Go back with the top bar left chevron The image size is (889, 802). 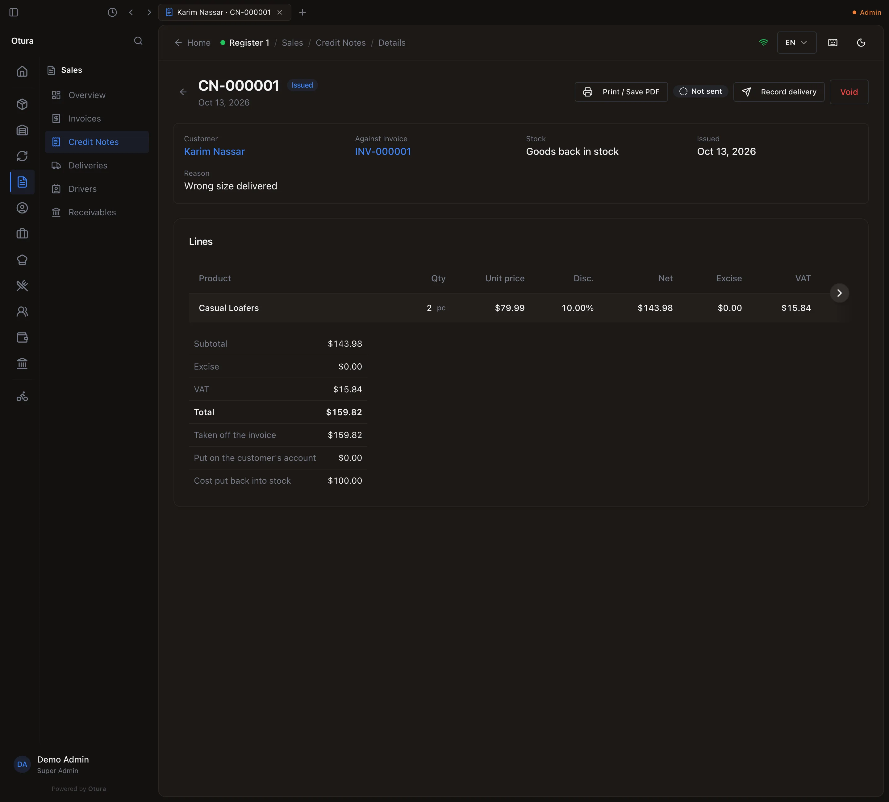point(131,12)
